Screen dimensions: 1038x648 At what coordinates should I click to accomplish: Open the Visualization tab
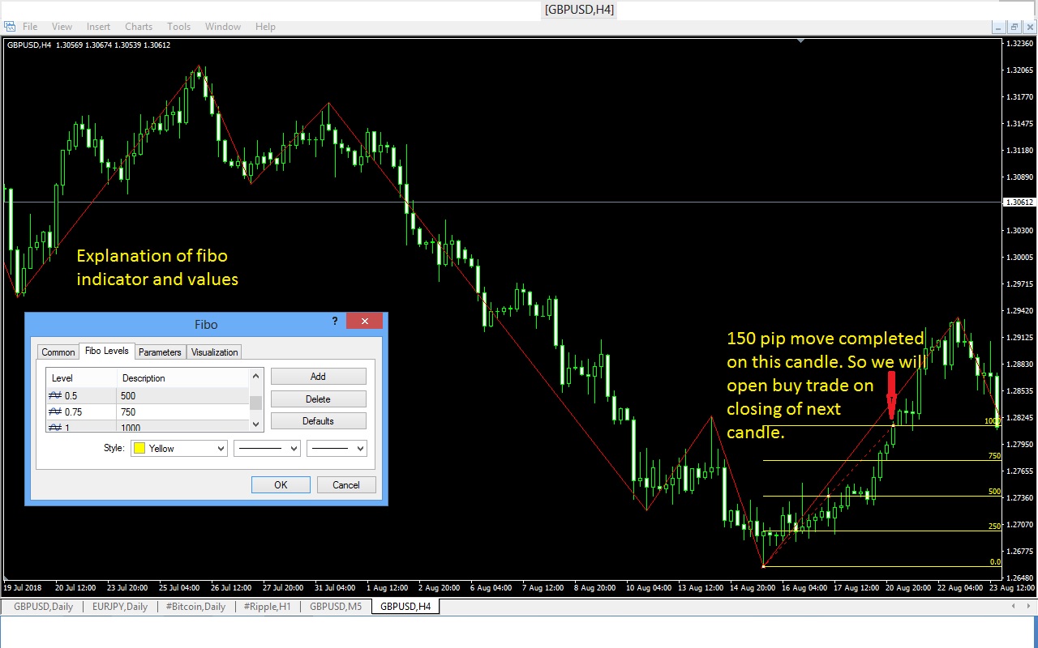tap(215, 352)
